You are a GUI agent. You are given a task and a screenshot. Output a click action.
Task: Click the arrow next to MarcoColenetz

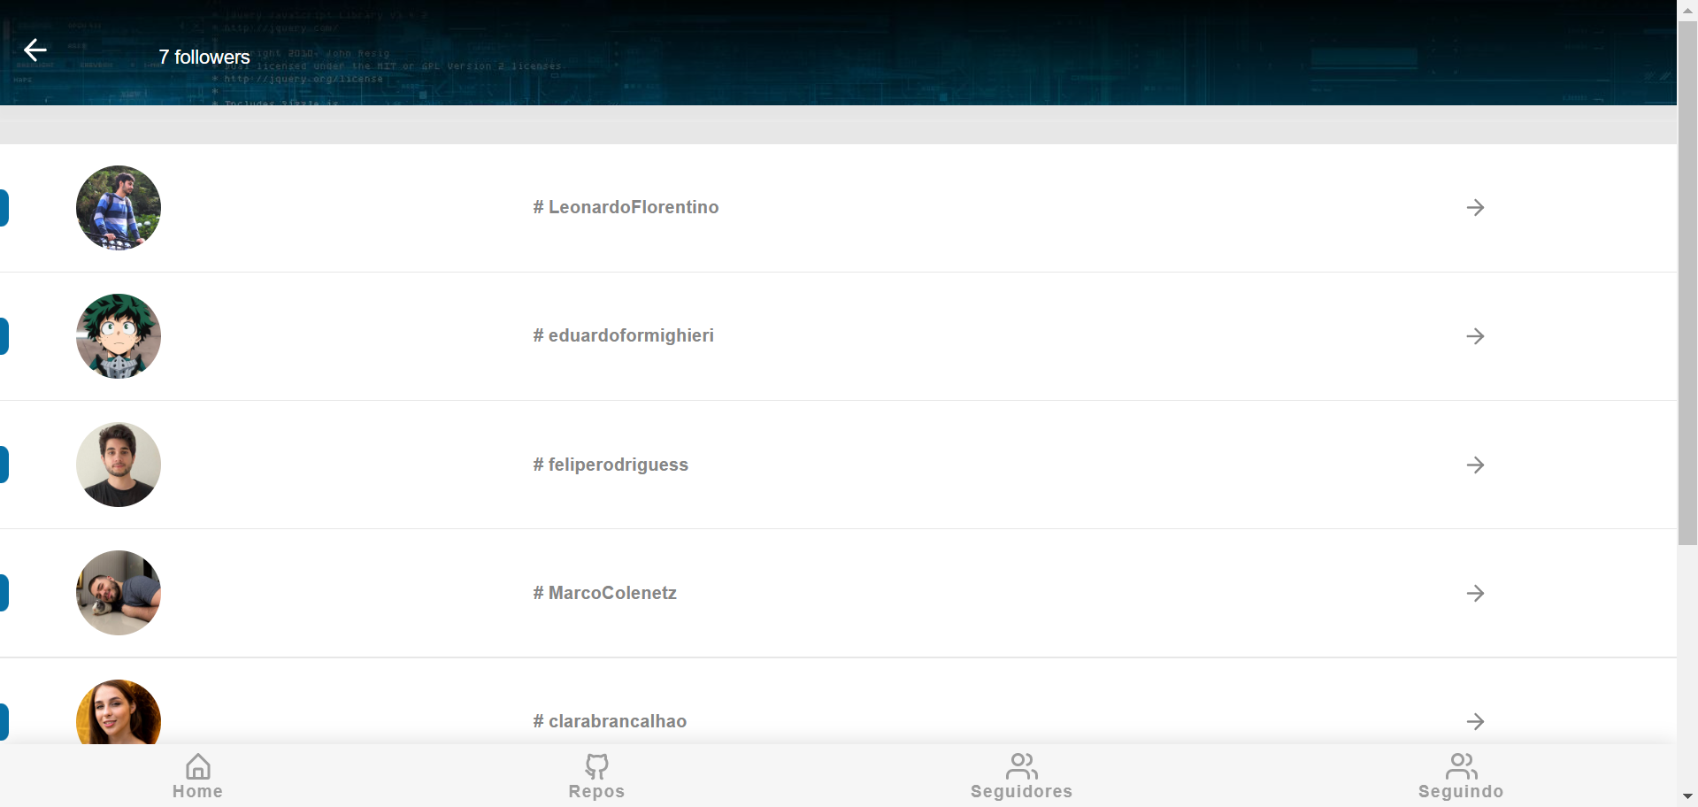(1476, 593)
